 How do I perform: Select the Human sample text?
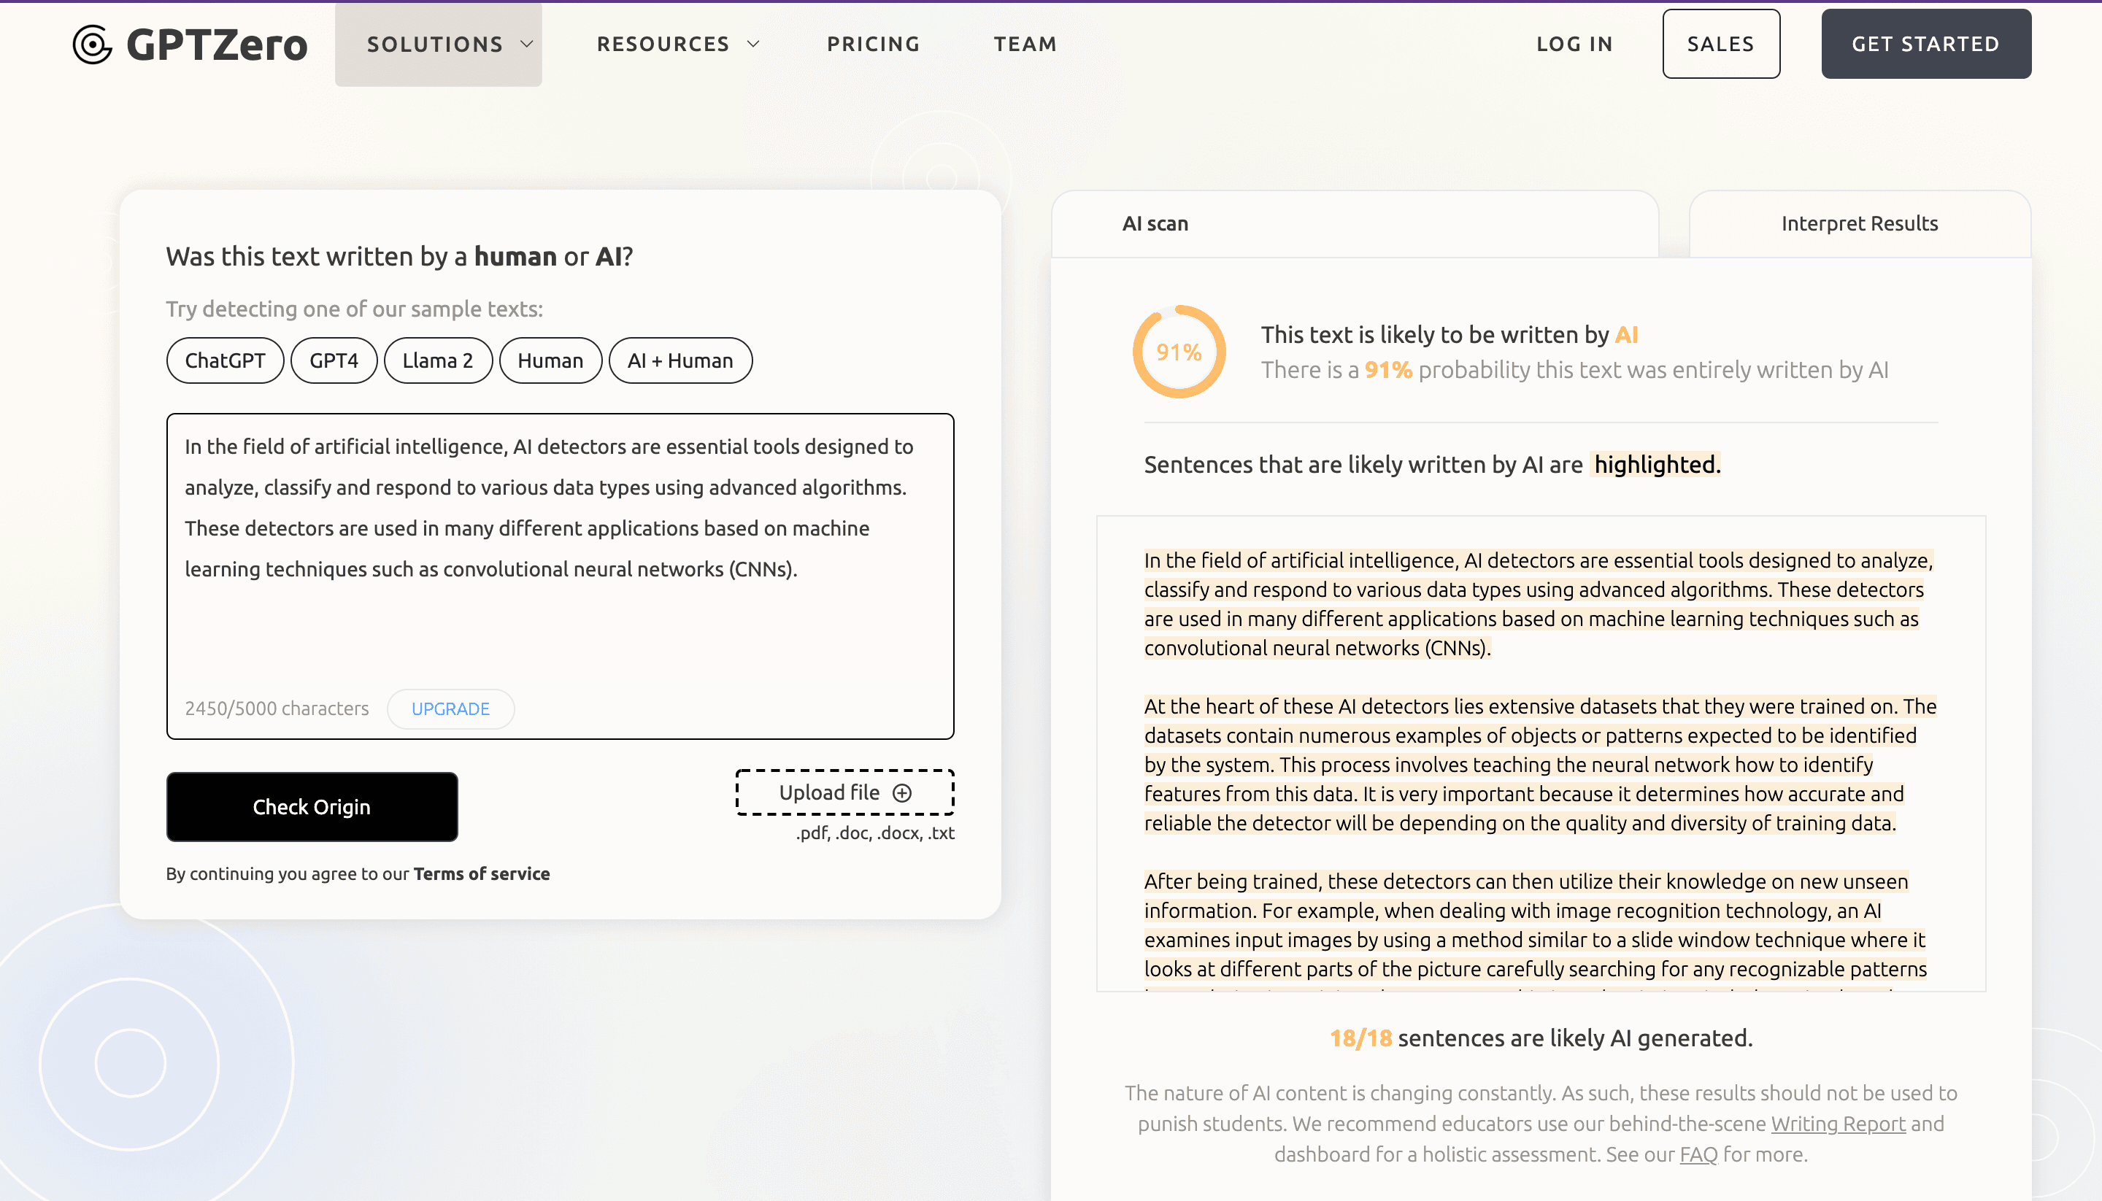(550, 360)
